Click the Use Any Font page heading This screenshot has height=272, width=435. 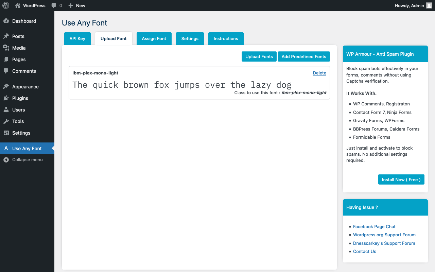[85, 23]
